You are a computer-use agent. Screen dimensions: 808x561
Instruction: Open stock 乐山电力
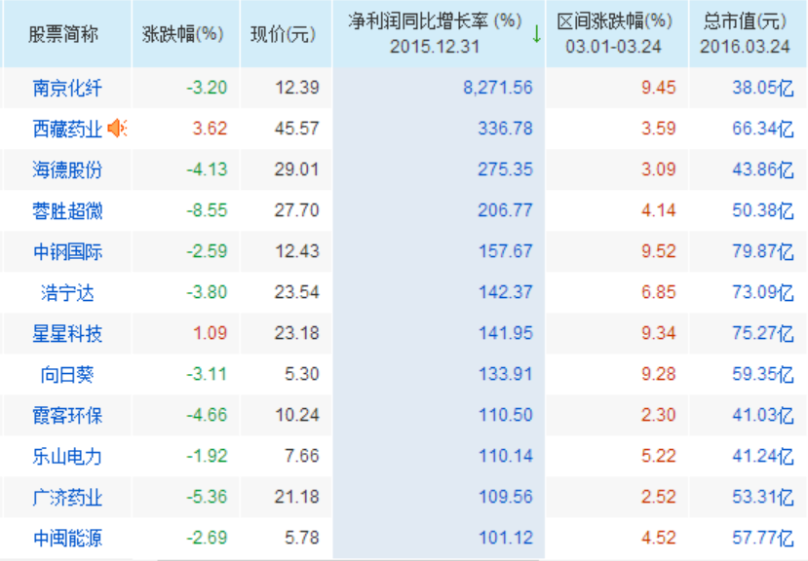pos(67,456)
